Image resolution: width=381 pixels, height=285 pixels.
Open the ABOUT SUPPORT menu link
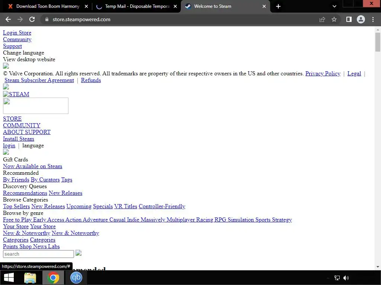point(27,132)
